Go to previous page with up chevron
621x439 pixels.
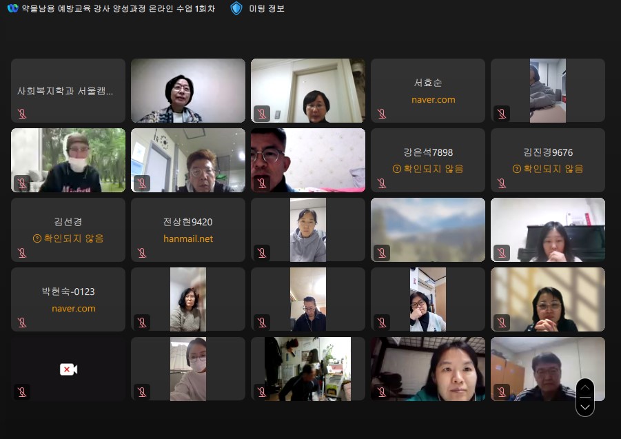point(585,387)
